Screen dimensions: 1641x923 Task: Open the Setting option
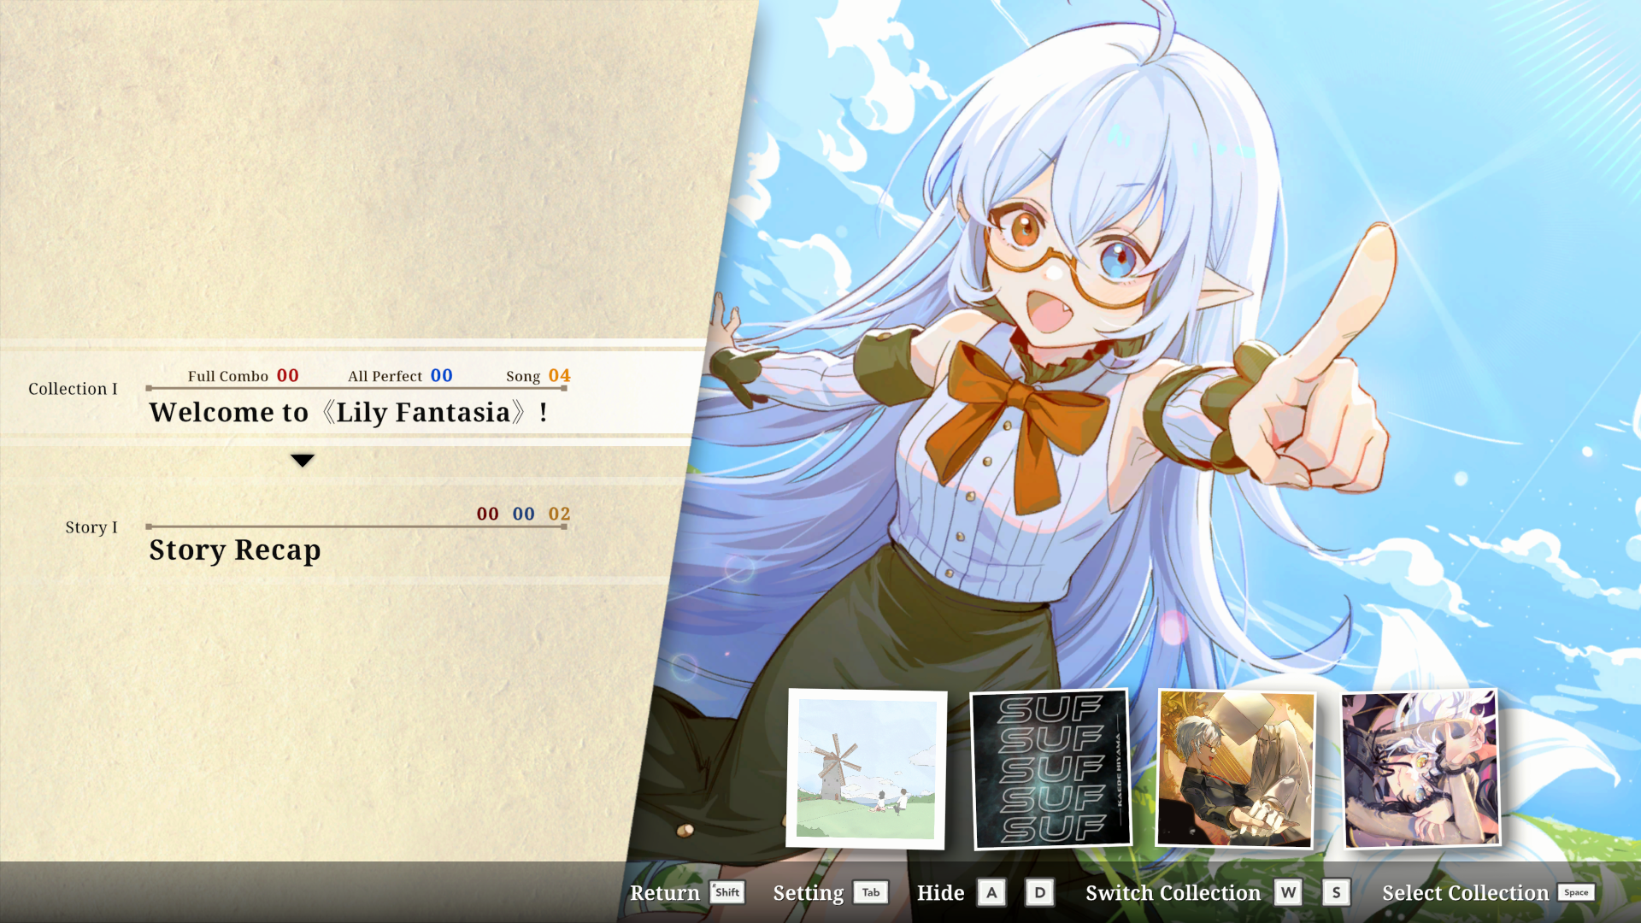tap(809, 893)
